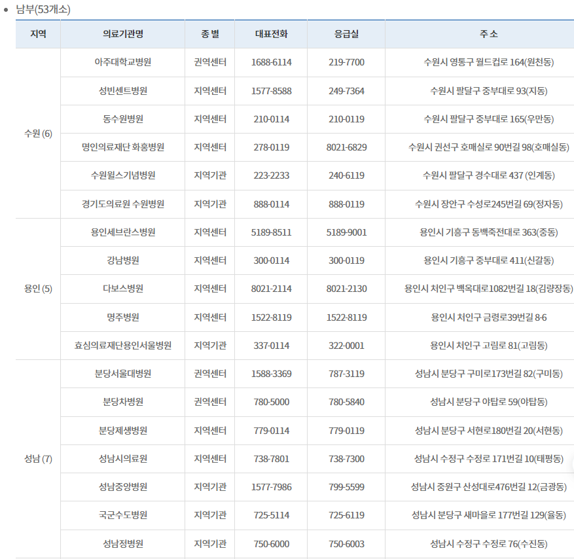Select the 남부(53개소) heading text
The height and width of the screenshot is (559, 574).
[x=43, y=9]
